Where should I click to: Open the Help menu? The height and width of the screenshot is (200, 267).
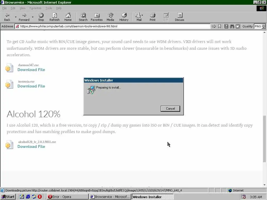click(x=59, y=8)
